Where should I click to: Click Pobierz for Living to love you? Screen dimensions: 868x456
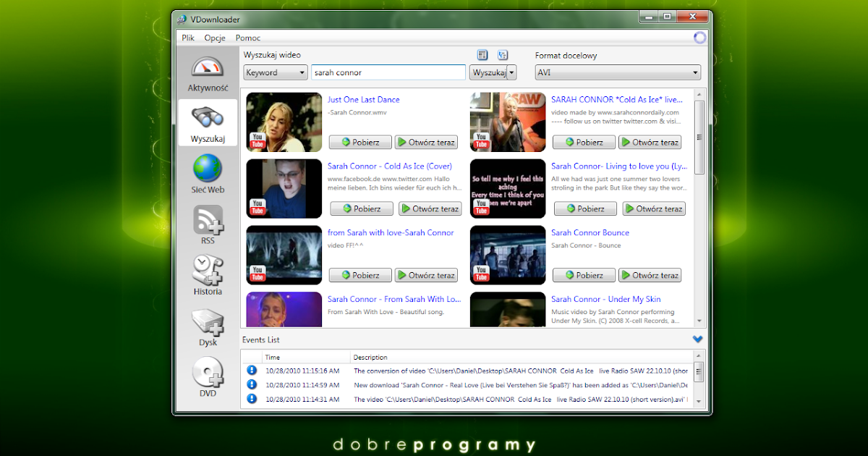(x=585, y=209)
